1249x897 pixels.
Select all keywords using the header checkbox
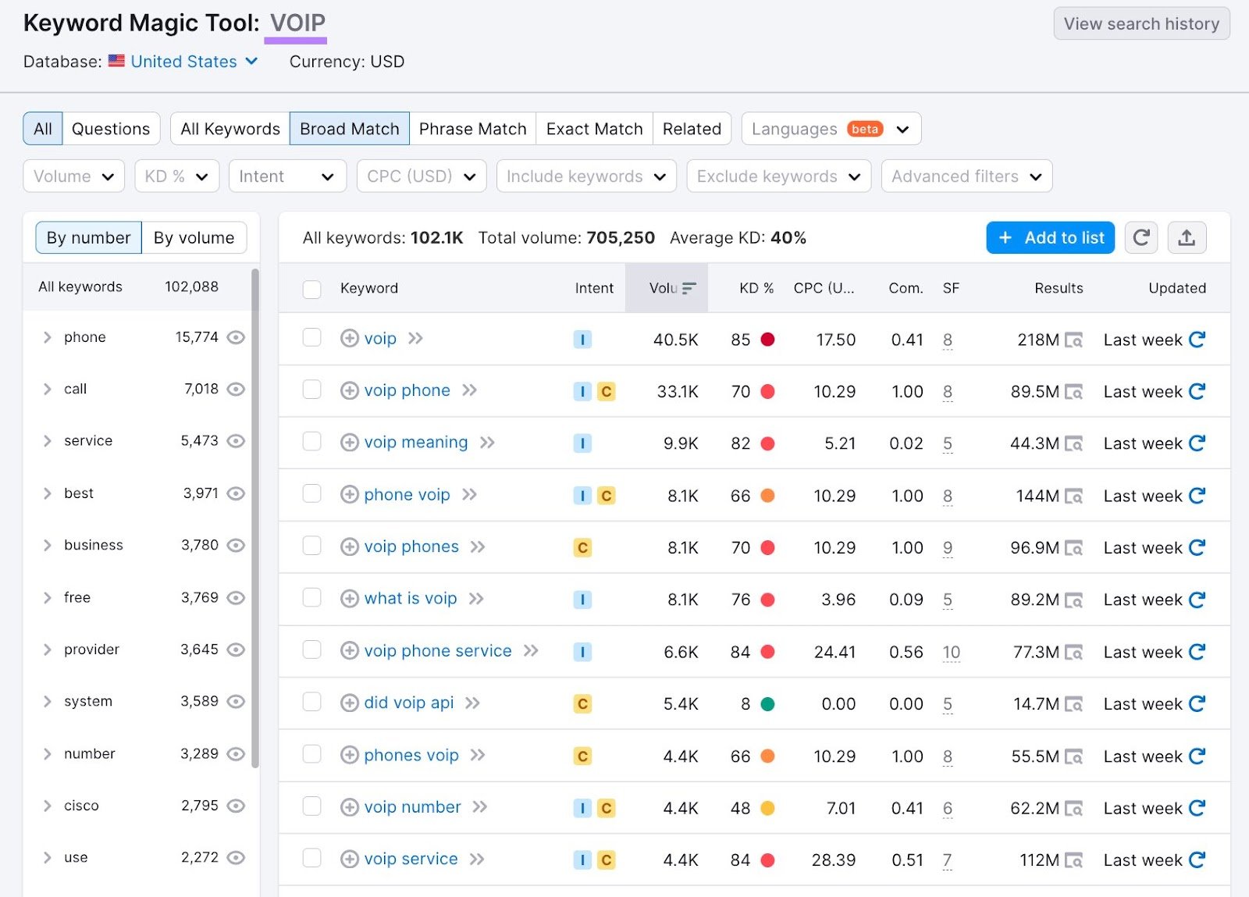click(x=311, y=288)
